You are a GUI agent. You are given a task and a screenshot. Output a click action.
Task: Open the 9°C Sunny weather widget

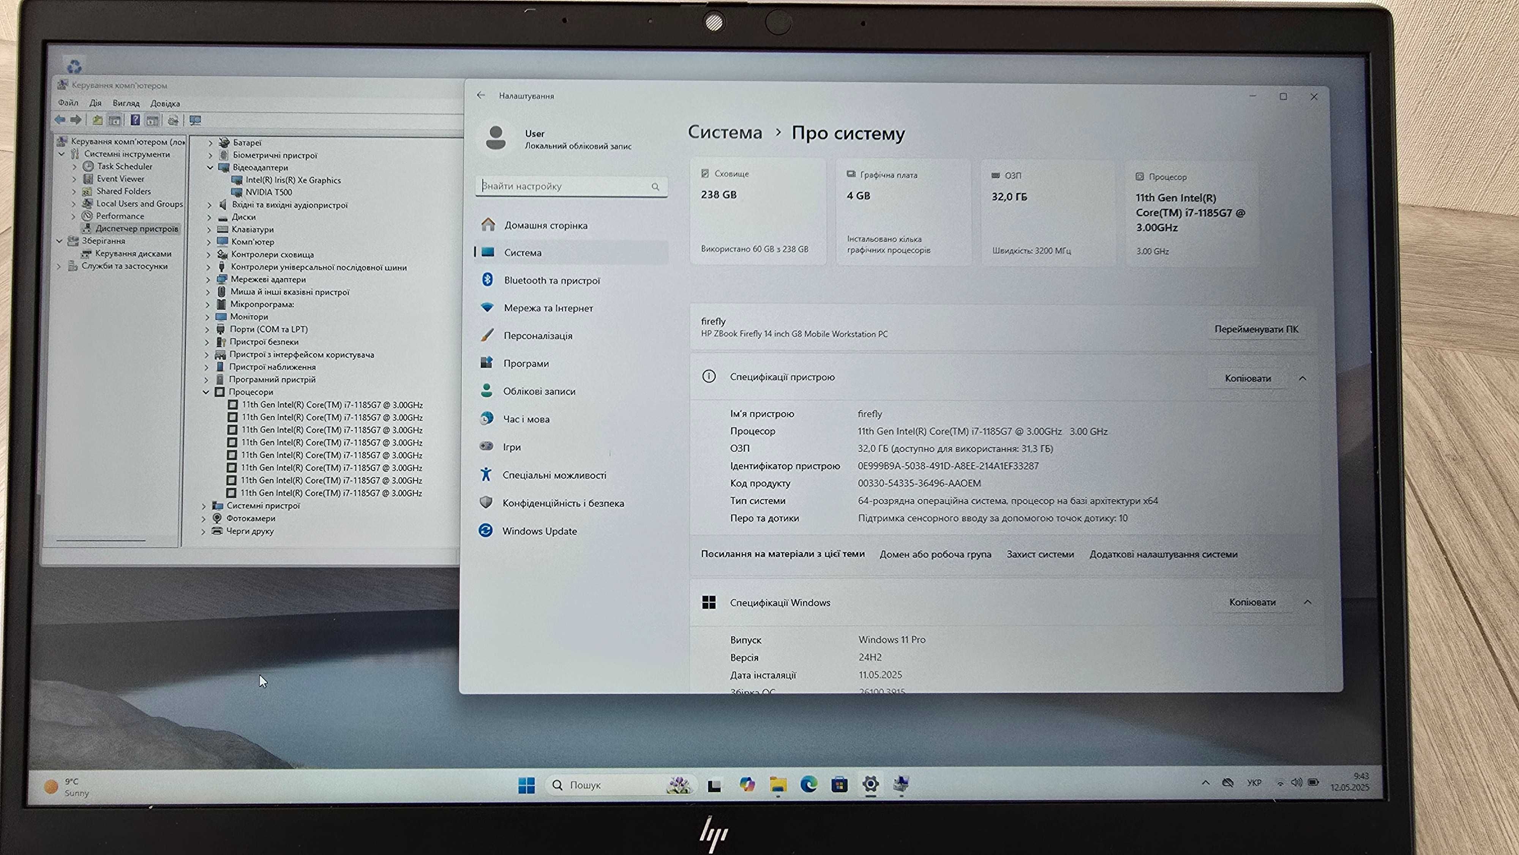(x=66, y=787)
